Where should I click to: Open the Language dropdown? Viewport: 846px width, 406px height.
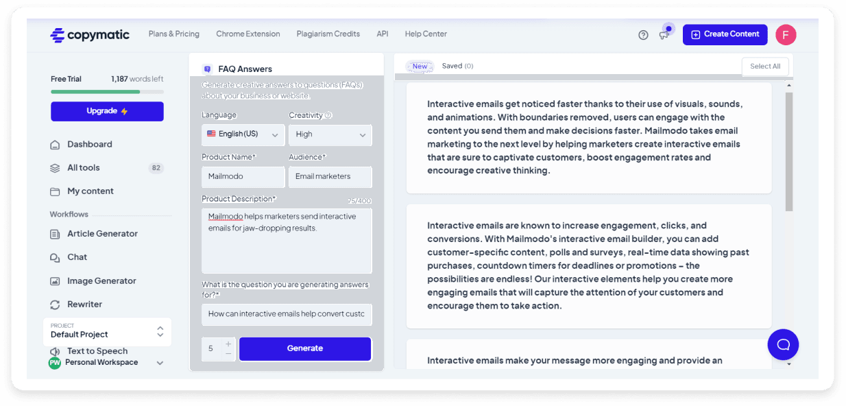pos(243,135)
